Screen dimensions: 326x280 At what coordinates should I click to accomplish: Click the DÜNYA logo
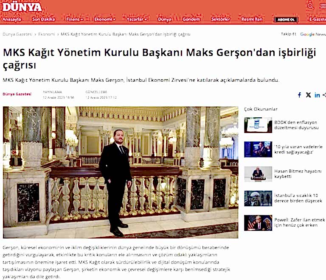click(22, 7)
